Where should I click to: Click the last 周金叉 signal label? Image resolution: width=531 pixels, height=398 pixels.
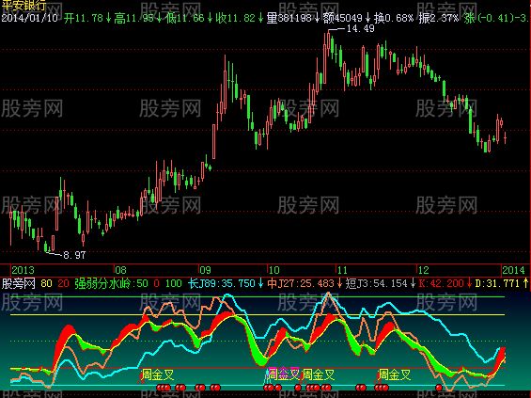pos(394,374)
